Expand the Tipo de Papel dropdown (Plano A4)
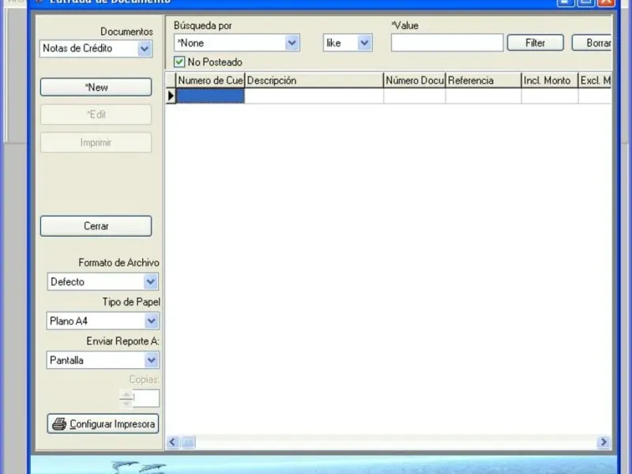This screenshot has width=632, height=474. (103, 321)
